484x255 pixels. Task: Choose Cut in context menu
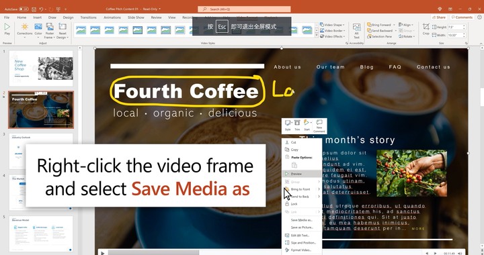(302, 142)
